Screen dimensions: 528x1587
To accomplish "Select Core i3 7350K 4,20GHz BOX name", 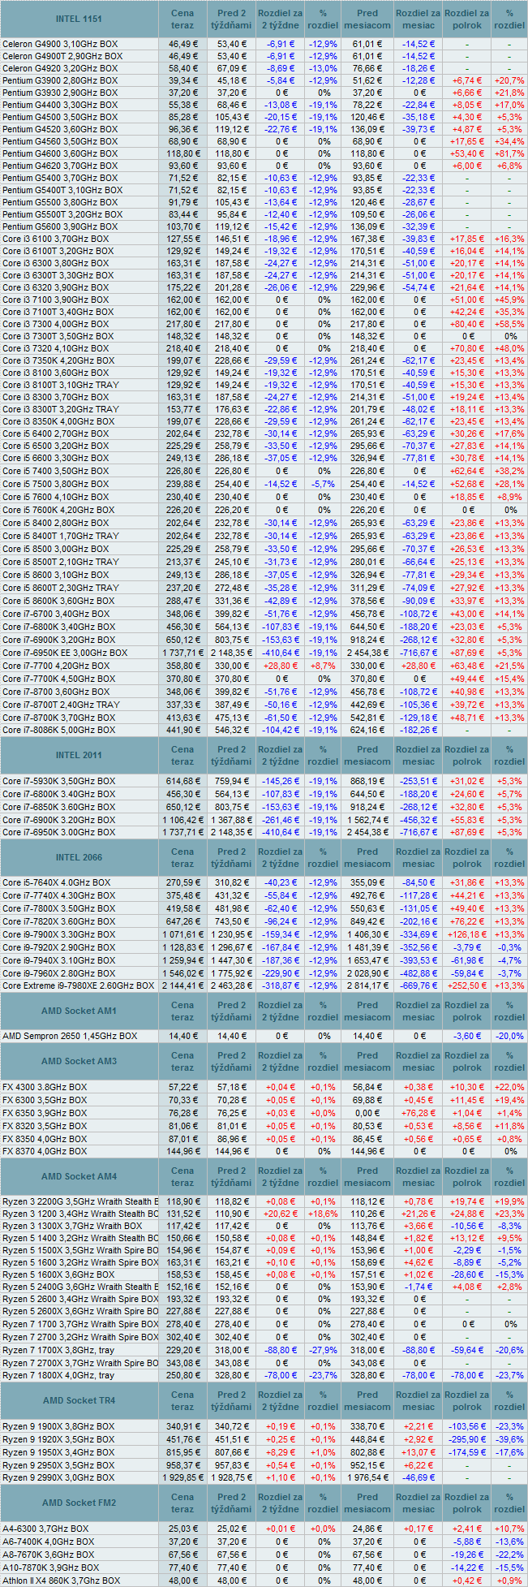I will [58, 360].
